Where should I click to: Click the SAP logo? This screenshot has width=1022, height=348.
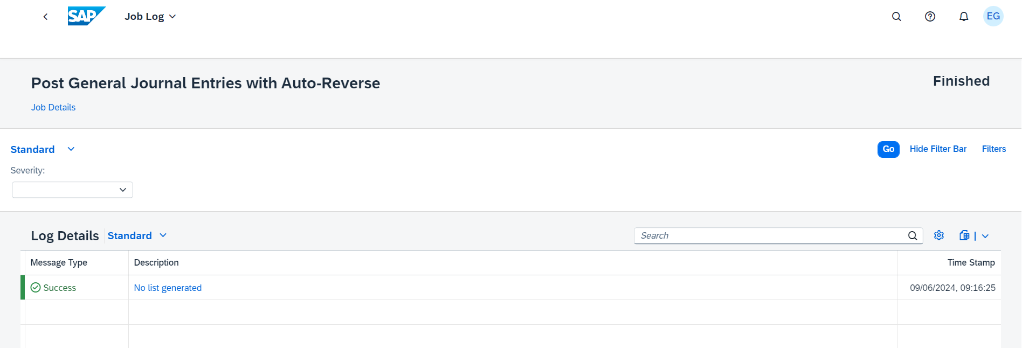point(86,16)
